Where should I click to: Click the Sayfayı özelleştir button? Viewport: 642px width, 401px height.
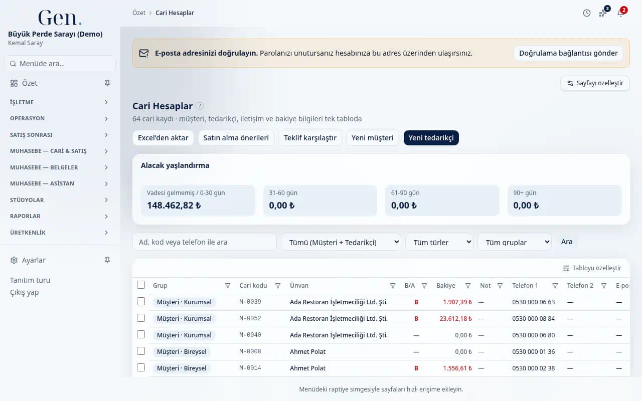click(595, 83)
